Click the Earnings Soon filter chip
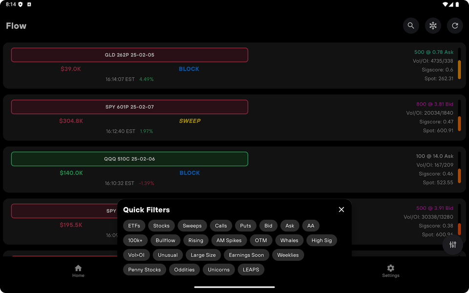Viewport: 469px width, 293px height. click(x=246, y=255)
